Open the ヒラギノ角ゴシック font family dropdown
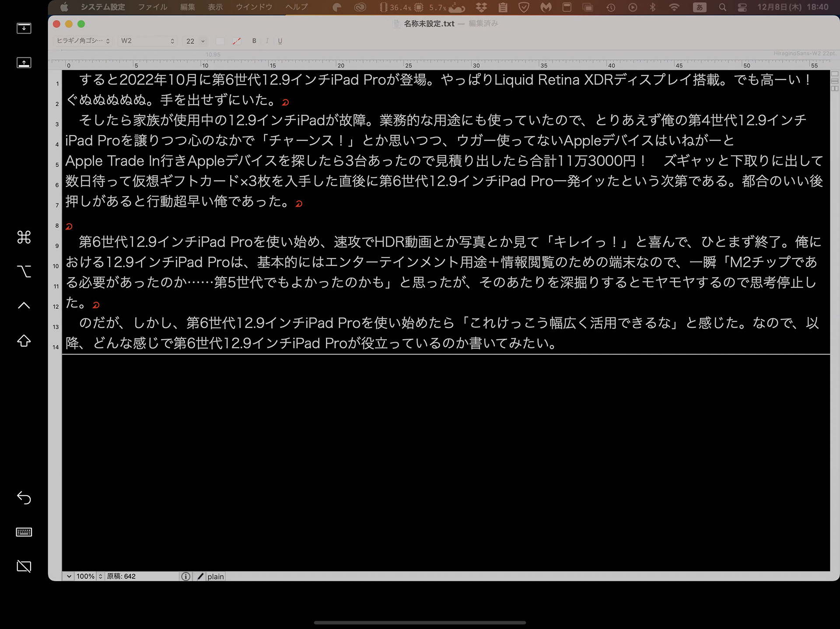 coord(83,41)
